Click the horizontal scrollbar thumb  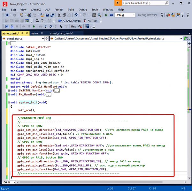coord(91,182)
